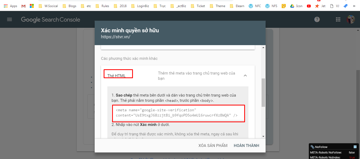The image size is (360, 159).
Task: Click XÓA SẢN PHẨM button
Action: click(213, 146)
